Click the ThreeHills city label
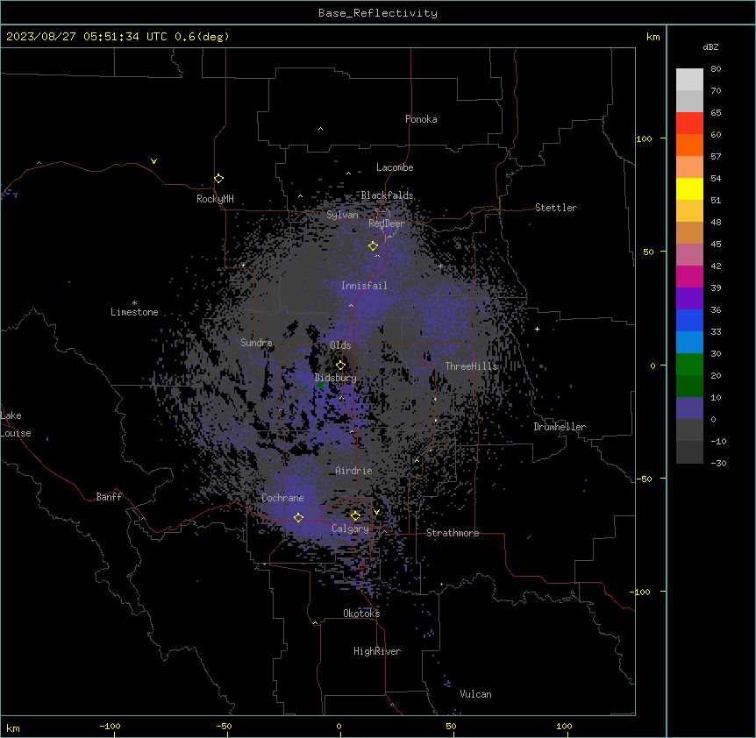 pos(471,366)
